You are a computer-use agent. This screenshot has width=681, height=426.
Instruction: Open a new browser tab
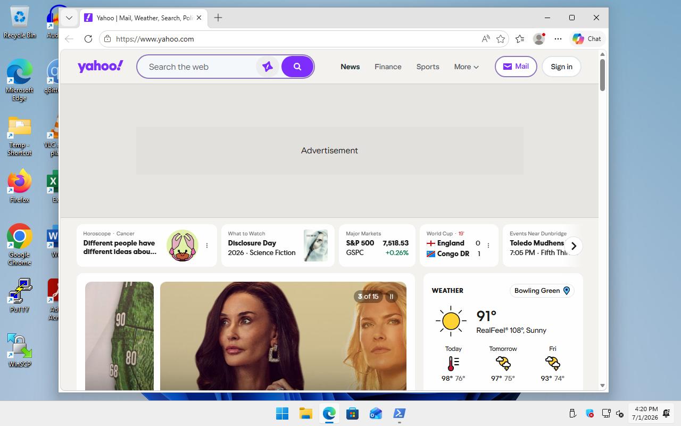point(218,18)
